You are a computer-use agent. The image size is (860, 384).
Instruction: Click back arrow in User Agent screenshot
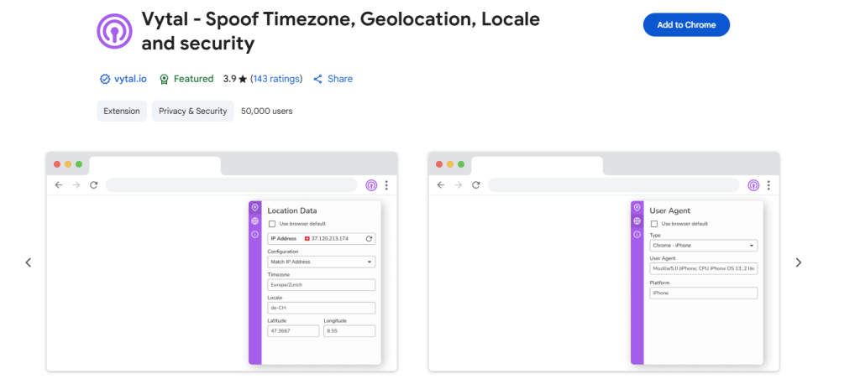[440, 185]
